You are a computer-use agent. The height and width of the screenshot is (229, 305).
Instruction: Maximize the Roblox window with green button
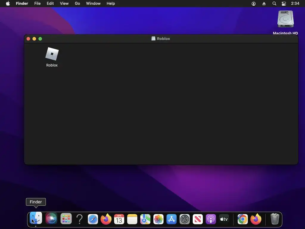coord(40,39)
